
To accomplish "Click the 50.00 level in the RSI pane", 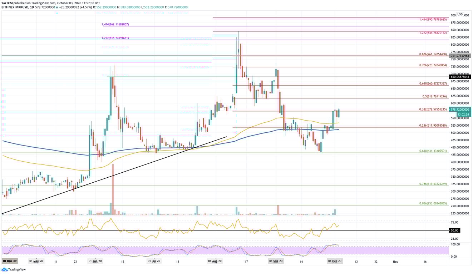I will click(454, 230).
